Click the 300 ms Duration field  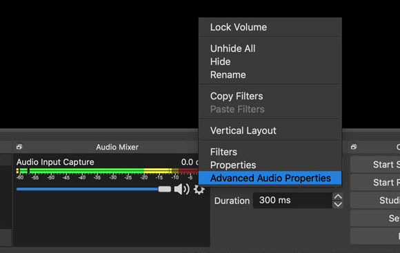click(x=292, y=200)
